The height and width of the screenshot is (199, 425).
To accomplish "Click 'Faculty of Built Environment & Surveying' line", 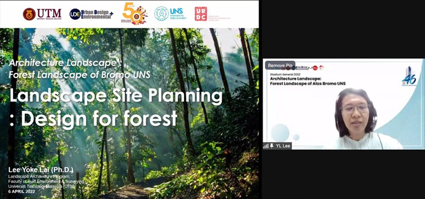I will [46, 181].
